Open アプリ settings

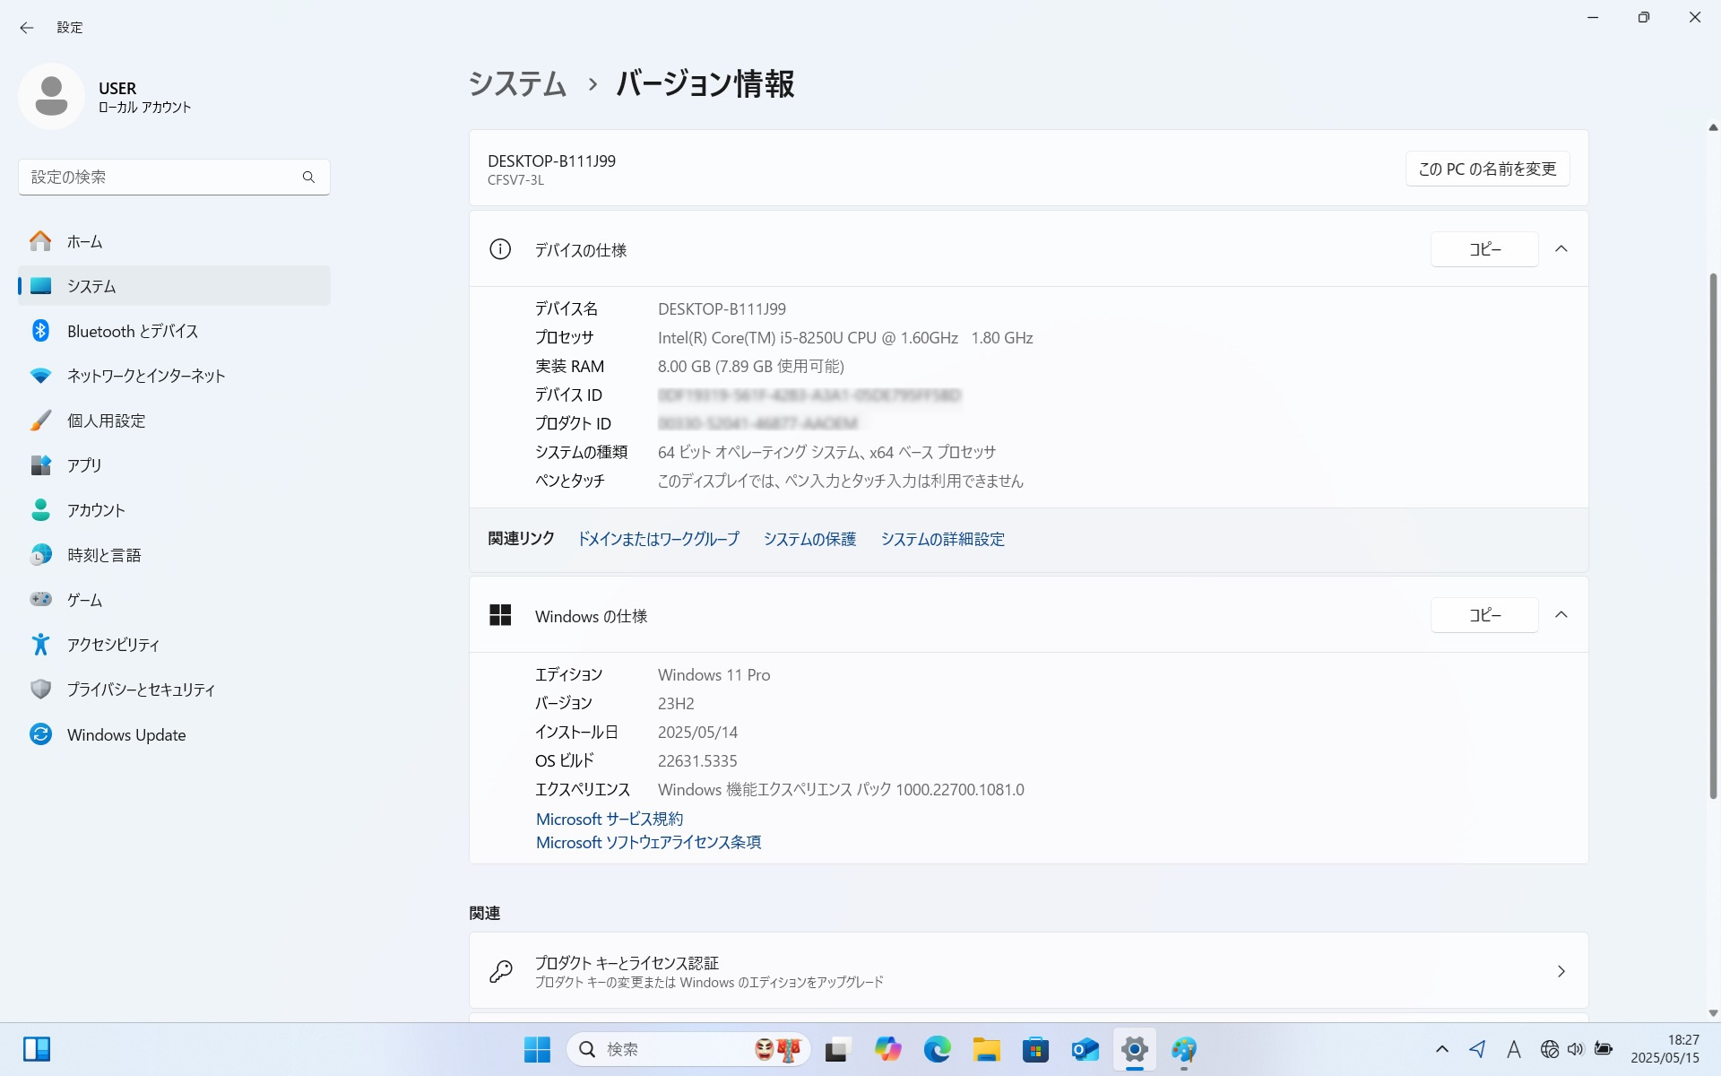(174, 465)
